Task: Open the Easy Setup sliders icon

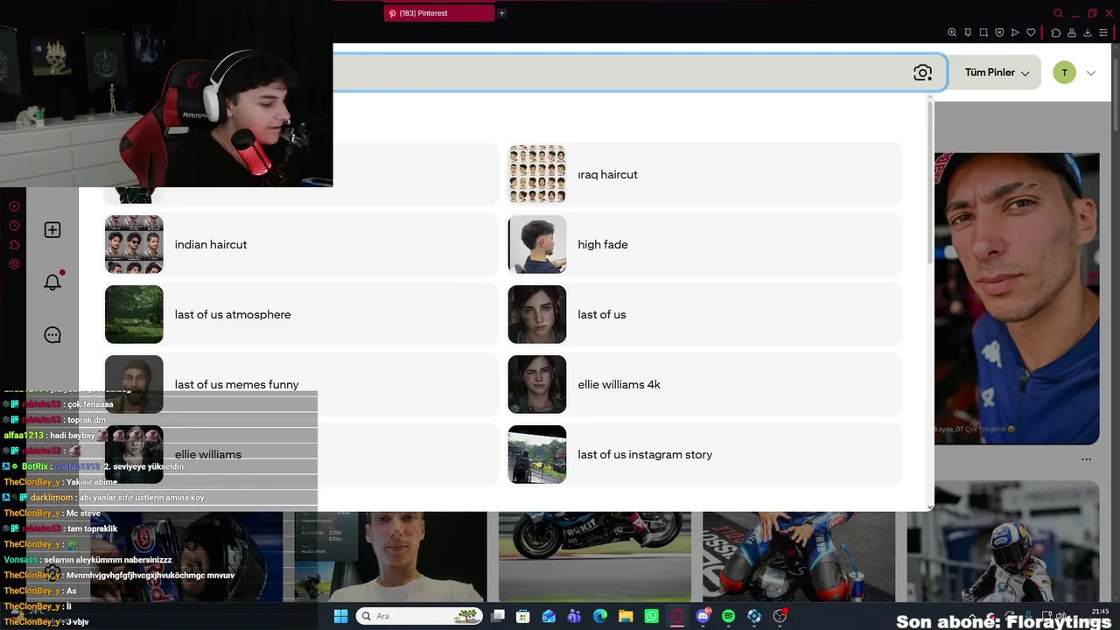Action: click(x=1103, y=32)
